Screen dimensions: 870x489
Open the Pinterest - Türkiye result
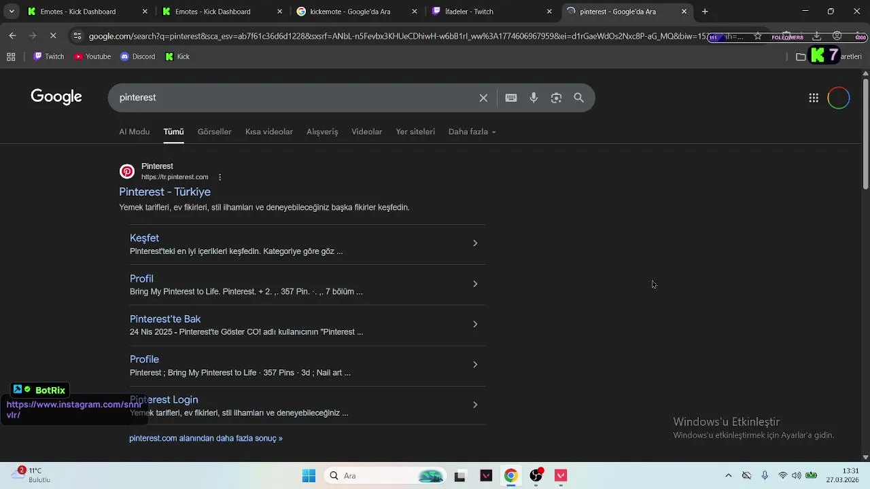(x=165, y=192)
